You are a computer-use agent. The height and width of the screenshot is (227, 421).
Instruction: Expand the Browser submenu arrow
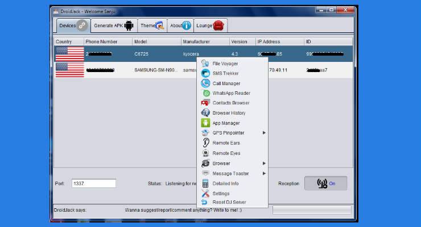point(263,163)
